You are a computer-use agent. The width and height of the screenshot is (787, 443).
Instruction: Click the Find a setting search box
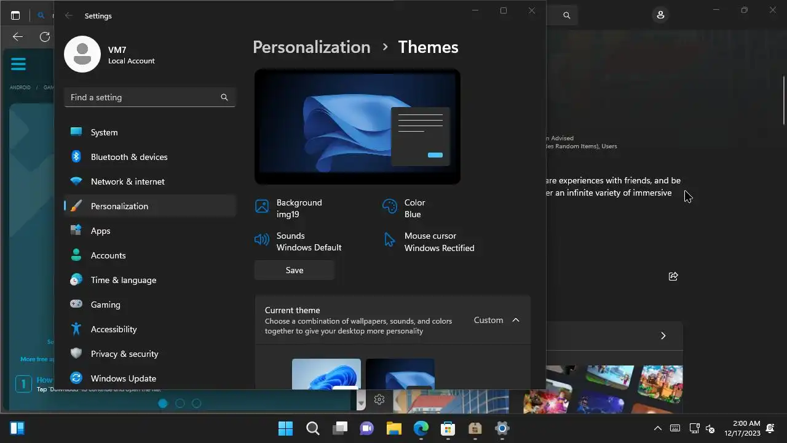(x=150, y=97)
